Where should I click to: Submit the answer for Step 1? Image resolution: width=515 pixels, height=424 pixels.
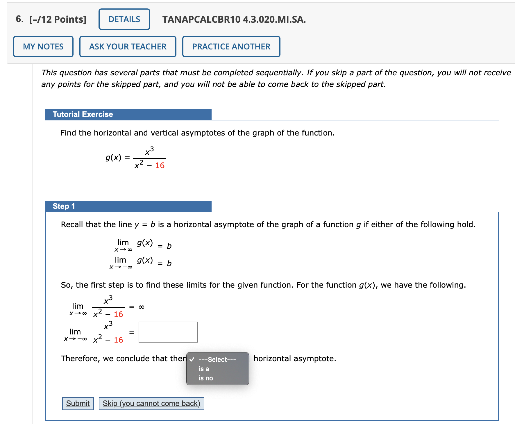pyautogui.click(x=77, y=403)
